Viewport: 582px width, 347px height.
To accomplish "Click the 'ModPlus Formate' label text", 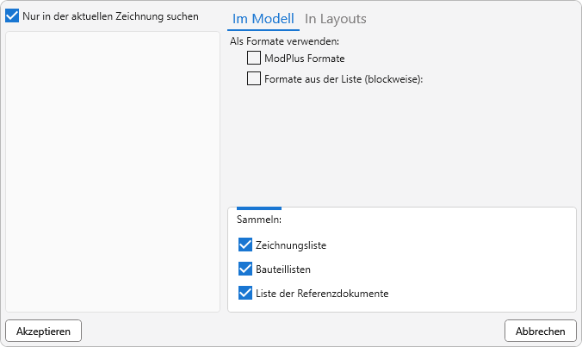I will click(x=305, y=59).
